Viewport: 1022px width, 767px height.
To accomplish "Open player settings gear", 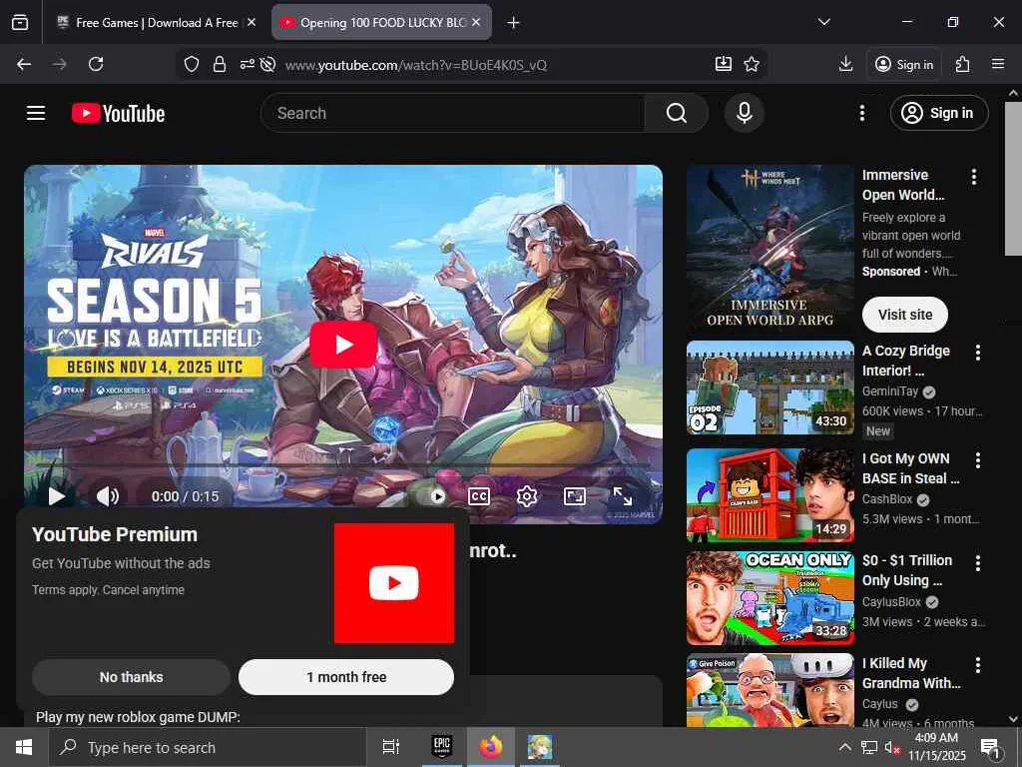I will click(527, 496).
